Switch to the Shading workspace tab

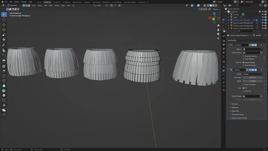tap(87, 2)
